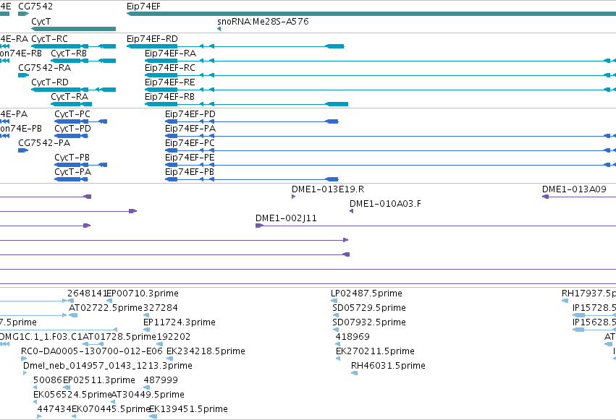
Task: Select EST RH46031.5prime
Action: coord(355,373)
